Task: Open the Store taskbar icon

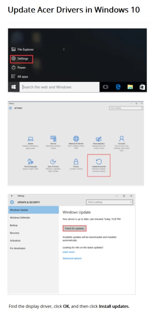Action: pyautogui.click(x=142, y=87)
